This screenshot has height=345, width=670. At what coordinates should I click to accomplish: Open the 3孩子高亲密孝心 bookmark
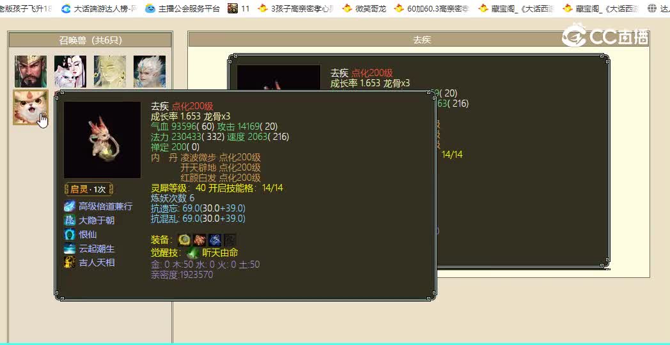pos(296,8)
